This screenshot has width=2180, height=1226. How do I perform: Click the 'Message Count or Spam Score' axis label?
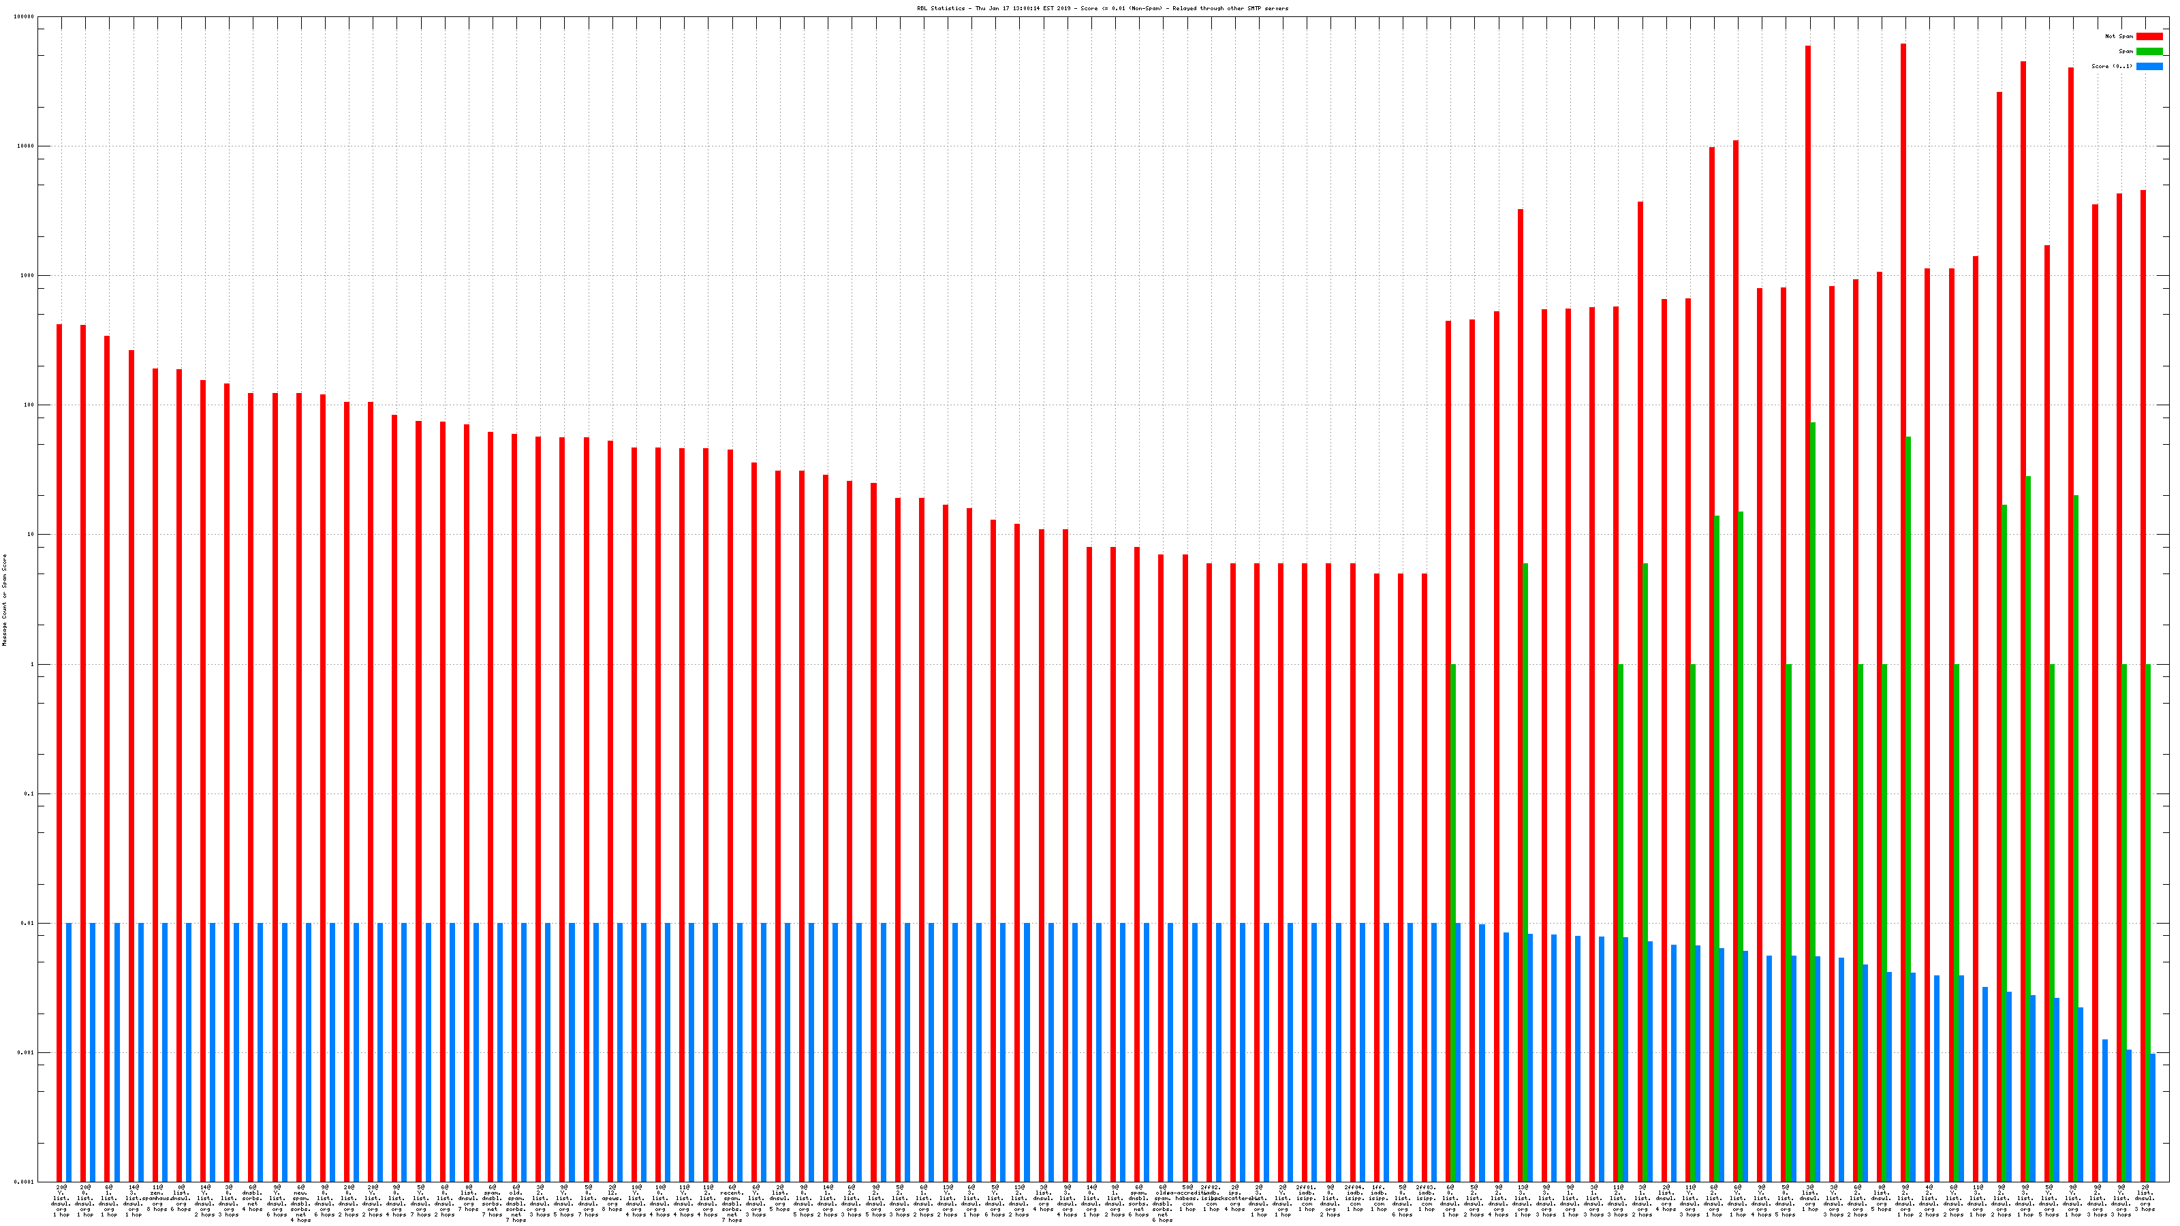(4, 600)
